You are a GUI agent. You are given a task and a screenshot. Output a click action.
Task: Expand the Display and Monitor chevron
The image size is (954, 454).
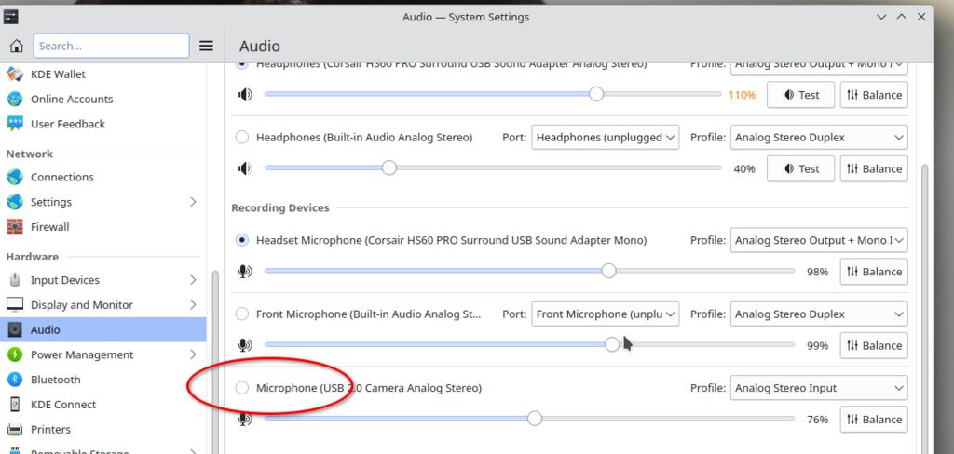point(193,305)
